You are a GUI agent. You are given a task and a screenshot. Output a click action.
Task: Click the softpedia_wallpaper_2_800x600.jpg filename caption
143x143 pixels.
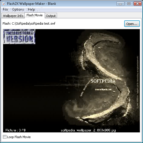click(88, 130)
